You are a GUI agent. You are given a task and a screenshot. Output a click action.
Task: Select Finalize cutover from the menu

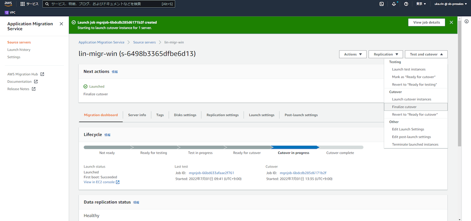(404, 107)
